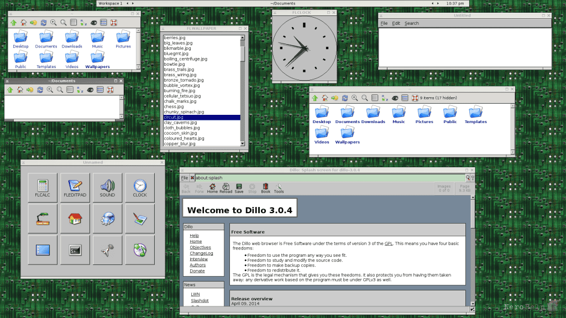Image resolution: width=566 pixels, height=318 pixels.
Task: Follow the Help link on Dillo's splash page
Action: point(194,235)
